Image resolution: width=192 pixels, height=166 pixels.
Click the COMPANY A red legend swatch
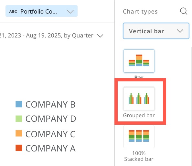19,148
